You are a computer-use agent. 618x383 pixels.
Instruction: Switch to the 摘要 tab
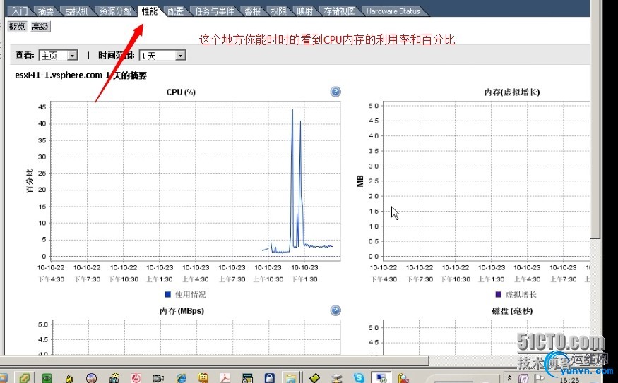46,11
